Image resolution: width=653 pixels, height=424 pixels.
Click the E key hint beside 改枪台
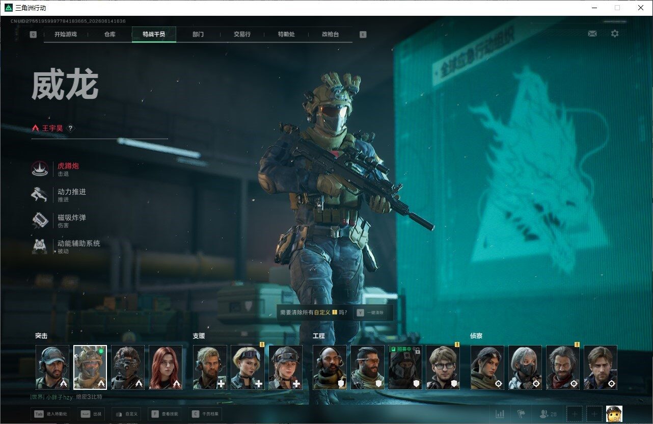click(363, 35)
